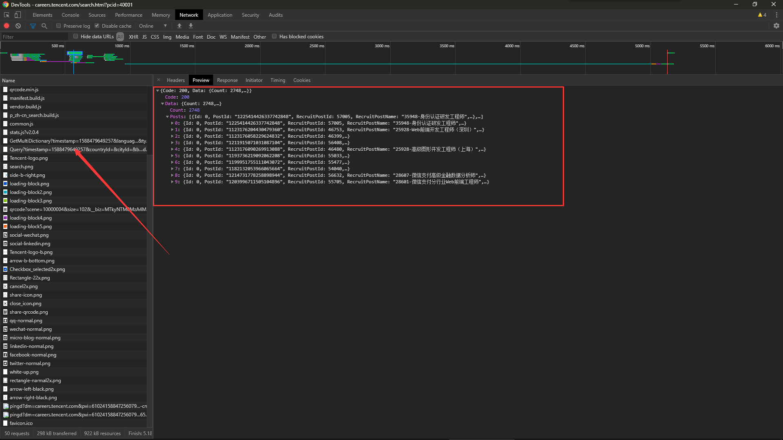The height and width of the screenshot is (440, 783).
Task: Filter requests by WS type
Action: (223, 37)
